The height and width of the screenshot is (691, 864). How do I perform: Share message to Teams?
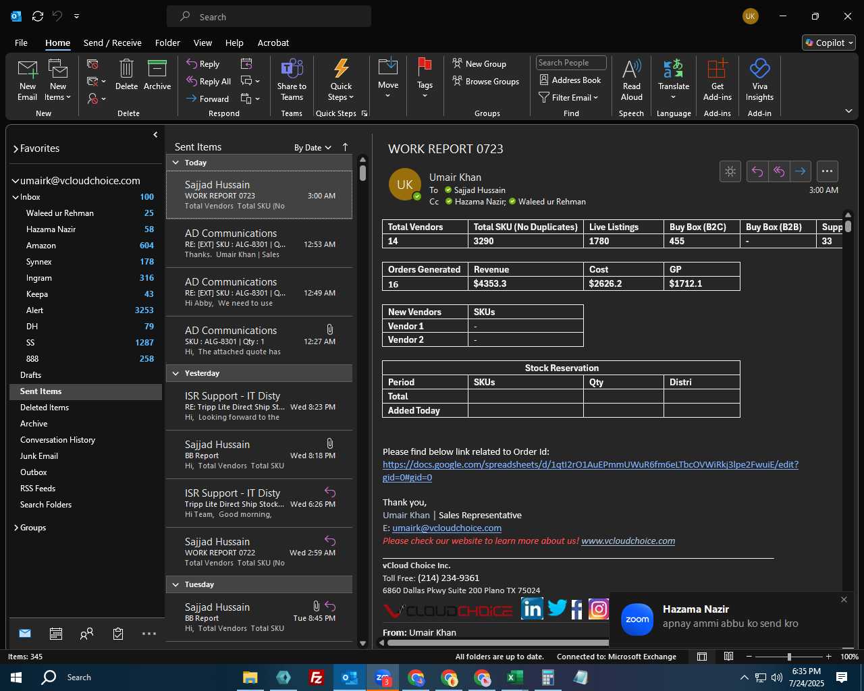(x=292, y=80)
